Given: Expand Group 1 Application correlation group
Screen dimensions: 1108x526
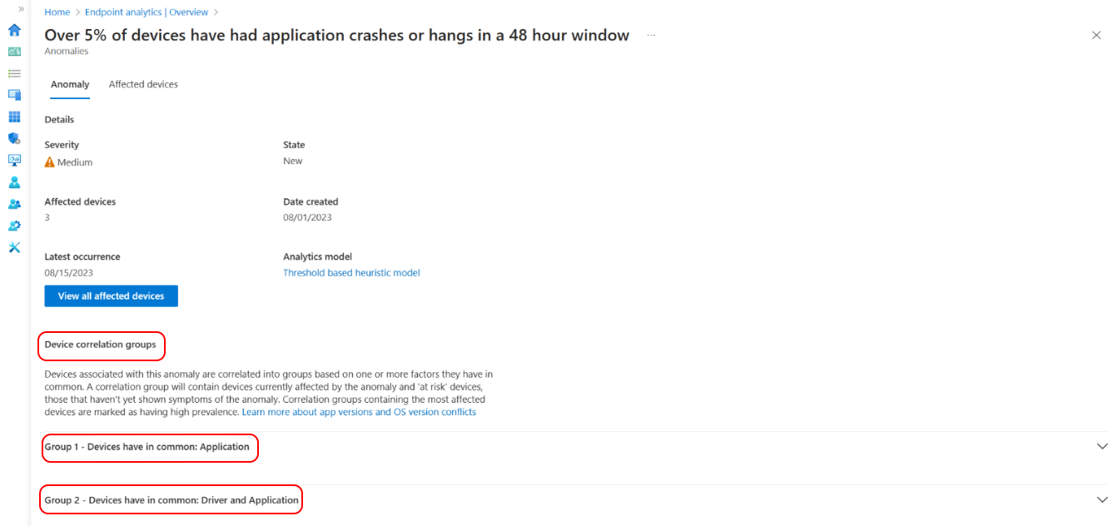Looking at the screenshot, I should [x=1101, y=447].
